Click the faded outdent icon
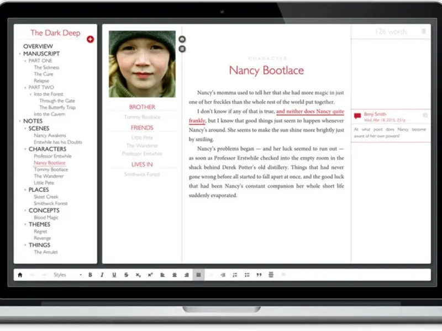442x331 pixels. point(211,275)
